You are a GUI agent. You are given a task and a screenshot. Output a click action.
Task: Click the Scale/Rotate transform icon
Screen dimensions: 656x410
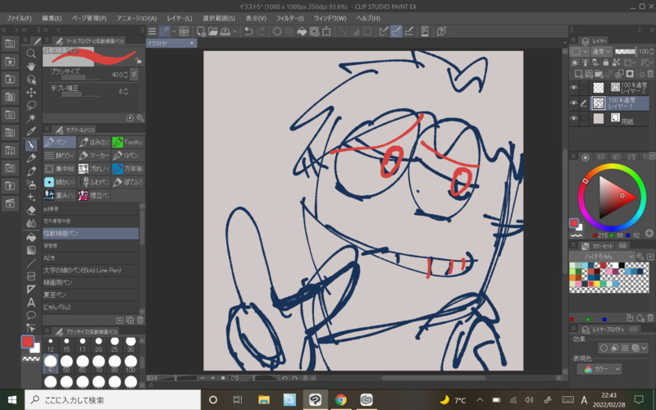[326, 31]
